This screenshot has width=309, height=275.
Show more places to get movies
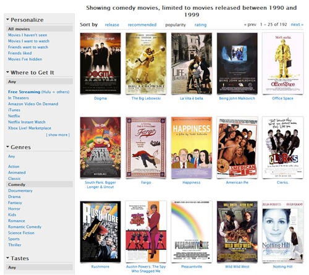pos(58,135)
